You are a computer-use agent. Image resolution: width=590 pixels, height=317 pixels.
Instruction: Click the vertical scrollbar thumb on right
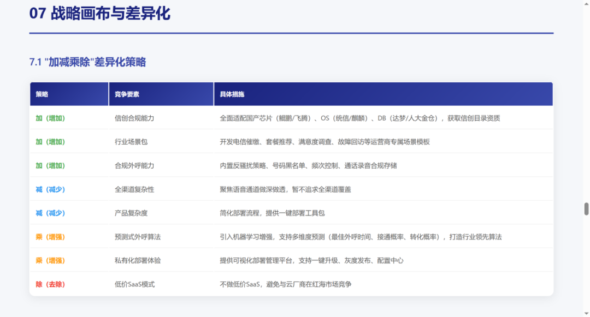tap(586, 209)
